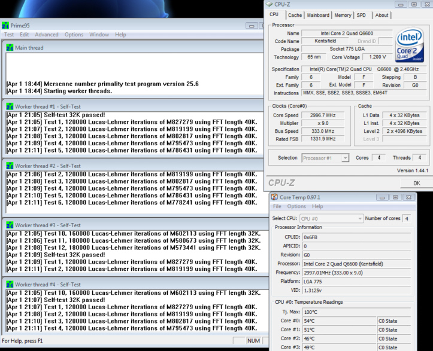This screenshot has height=351, width=433.
Task: Click the Level 2 cache value 2 x 4096 KBytes
Action: [404, 131]
